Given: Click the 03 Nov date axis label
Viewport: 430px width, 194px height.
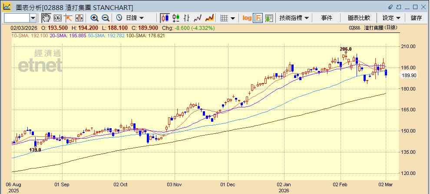Looking at the screenshot, I should click(x=174, y=184).
